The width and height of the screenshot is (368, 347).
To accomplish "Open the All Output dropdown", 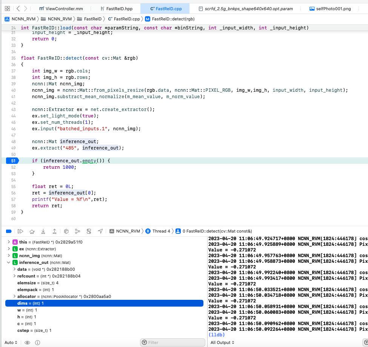I will 222,342.
